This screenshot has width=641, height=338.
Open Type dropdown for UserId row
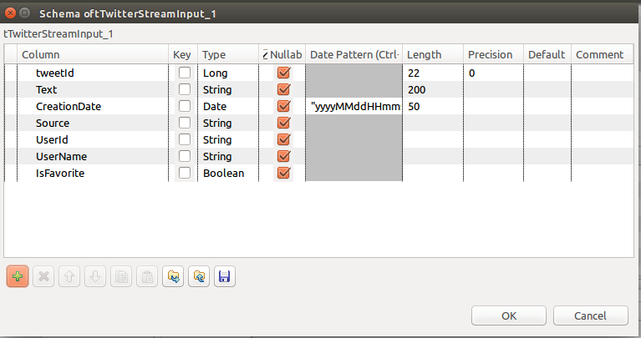pos(228,140)
